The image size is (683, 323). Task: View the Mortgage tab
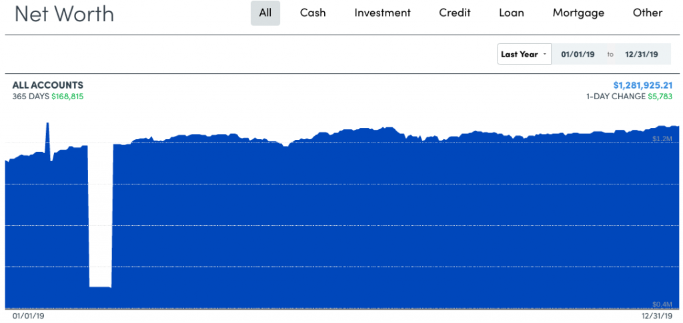pyautogui.click(x=578, y=13)
